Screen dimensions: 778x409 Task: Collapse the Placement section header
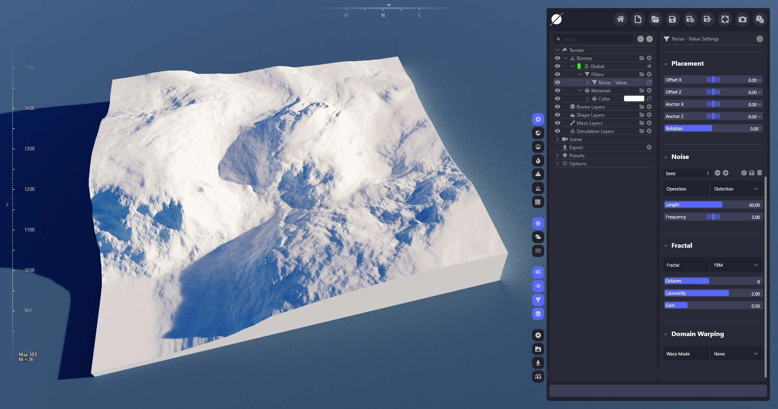(x=687, y=64)
